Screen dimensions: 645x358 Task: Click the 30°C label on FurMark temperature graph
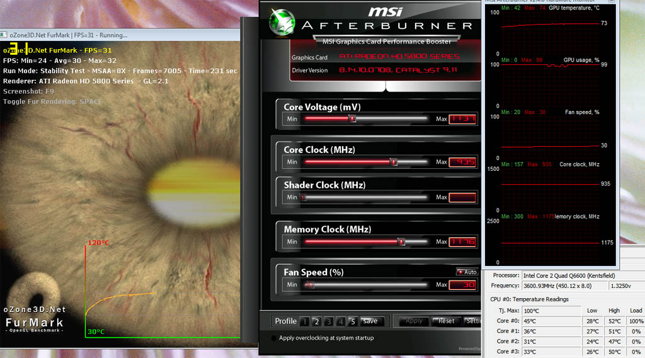pyautogui.click(x=96, y=332)
